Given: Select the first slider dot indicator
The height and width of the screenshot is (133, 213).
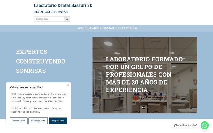Looking at the screenshot, I should click(142, 108).
